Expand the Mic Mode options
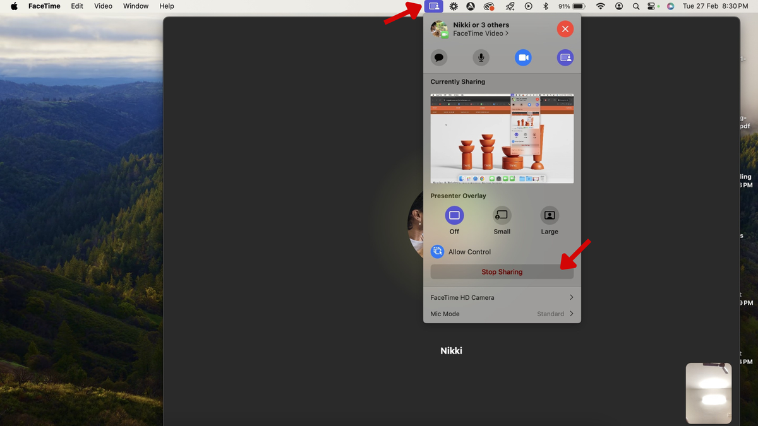This screenshot has width=758, height=426. (x=502, y=314)
